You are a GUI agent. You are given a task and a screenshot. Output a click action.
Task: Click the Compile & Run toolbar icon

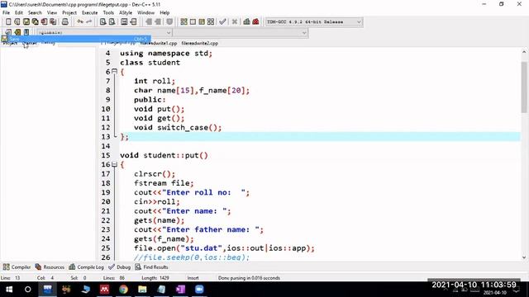tap(202, 22)
